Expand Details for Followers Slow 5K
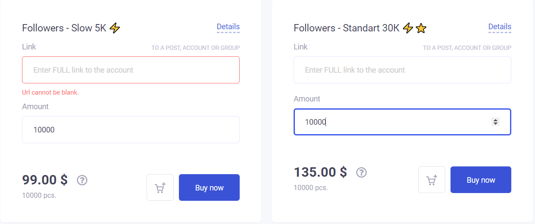Screen dimensions: 535x224 point(228,27)
